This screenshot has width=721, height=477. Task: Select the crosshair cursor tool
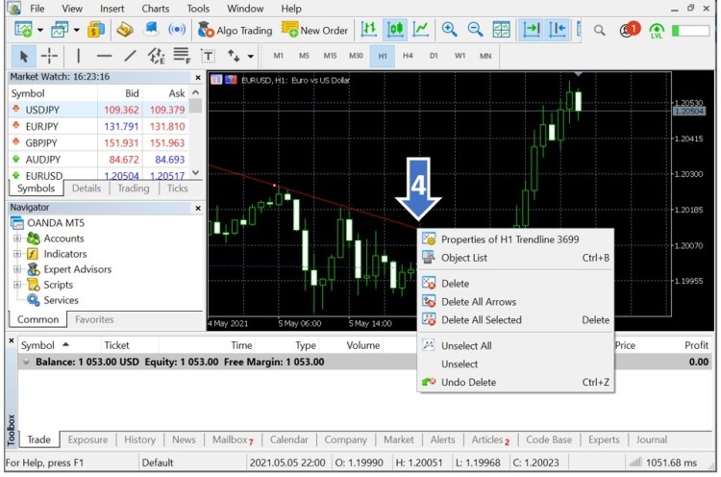49,56
